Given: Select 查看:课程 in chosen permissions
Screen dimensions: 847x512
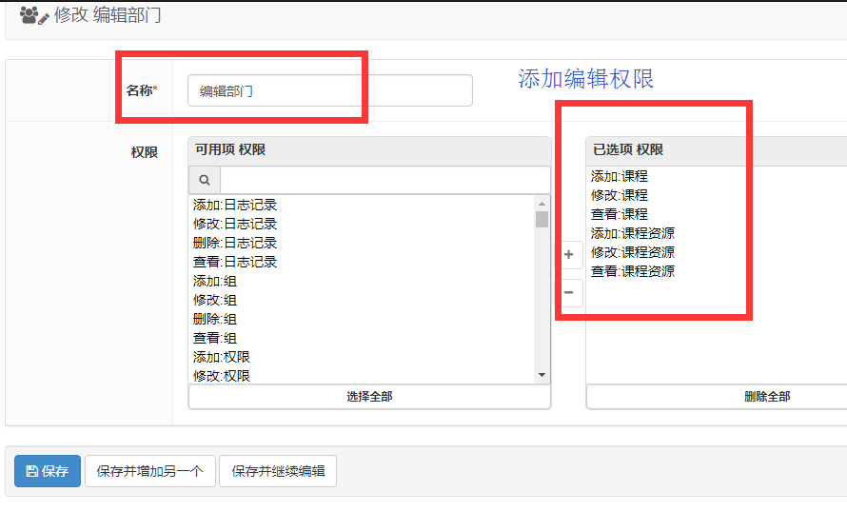Looking at the screenshot, I should point(619,214).
